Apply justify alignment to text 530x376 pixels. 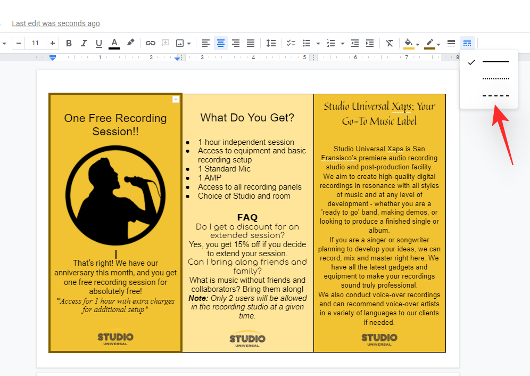coord(251,43)
